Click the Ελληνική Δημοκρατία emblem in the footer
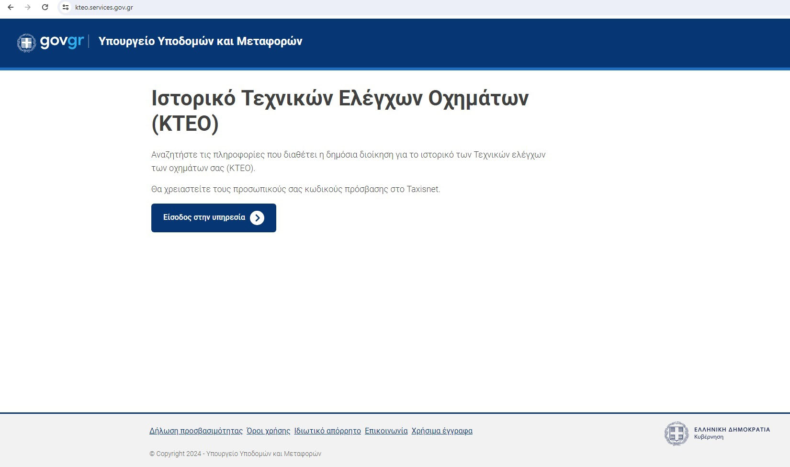Screen dimensions: 790x467 click(x=677, y=433)
